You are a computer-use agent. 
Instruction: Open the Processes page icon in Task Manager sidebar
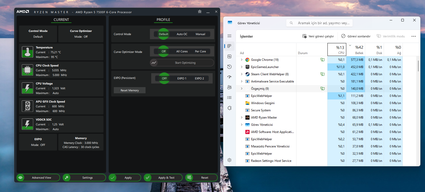tap(229, 46)
